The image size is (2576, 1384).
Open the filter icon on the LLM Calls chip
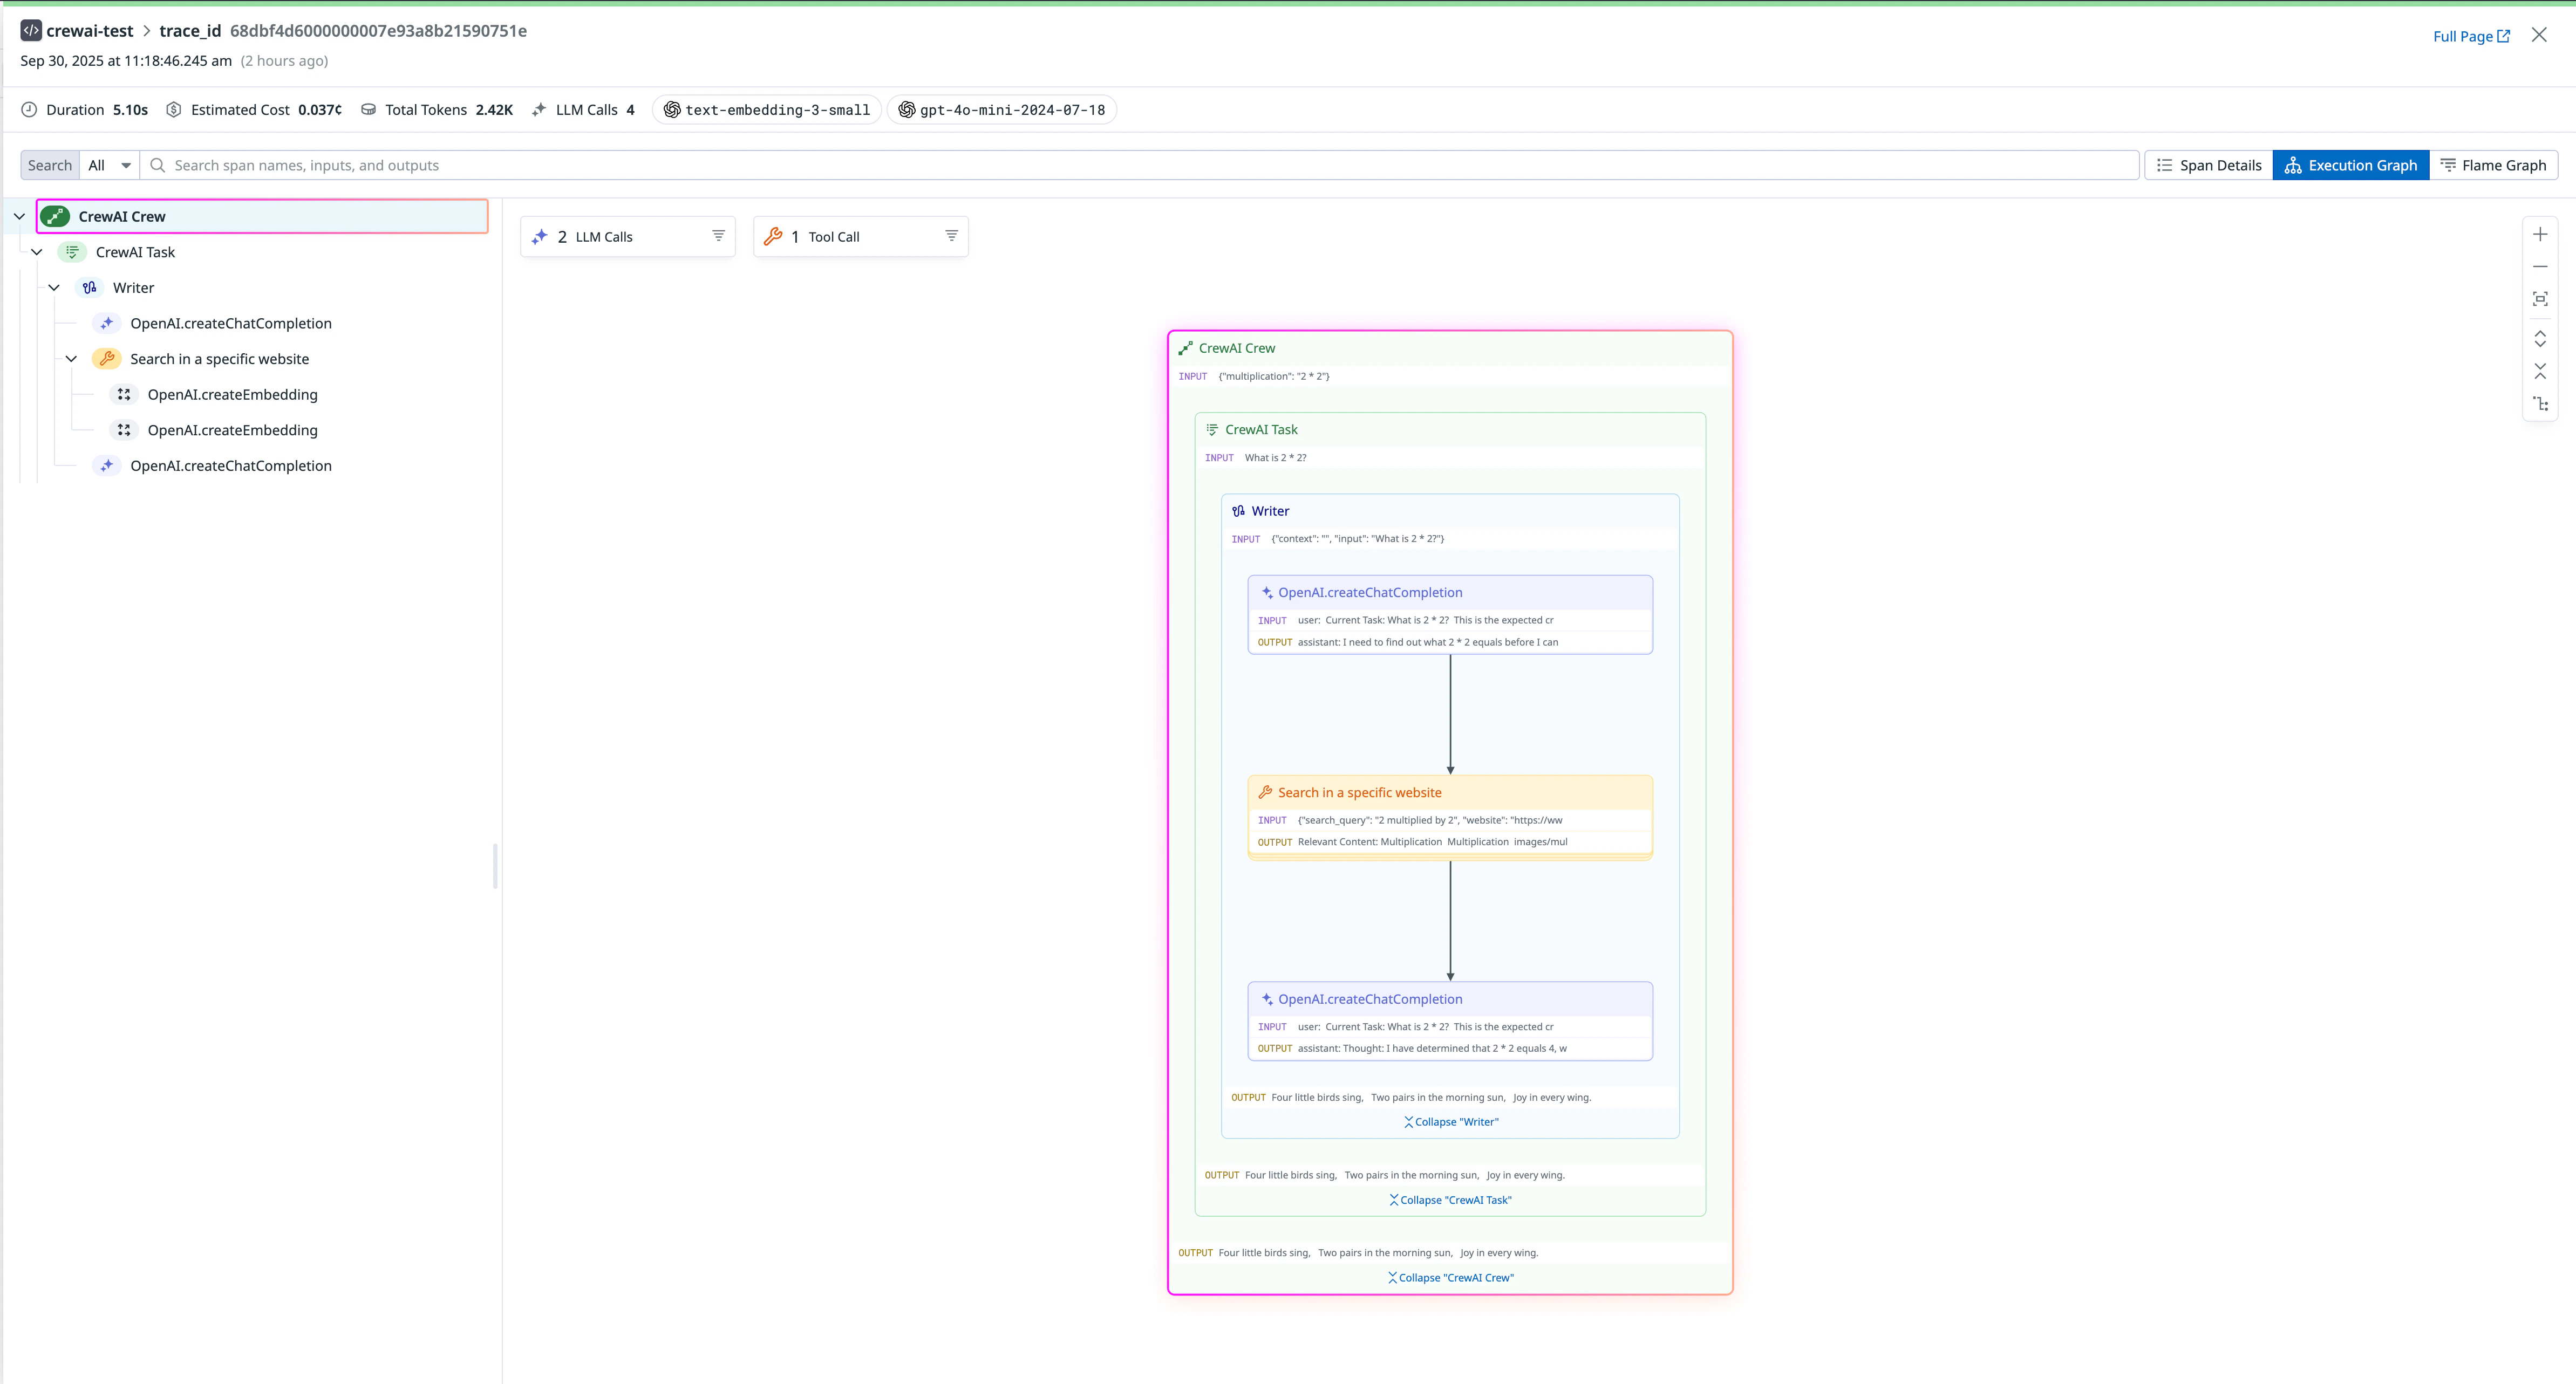coord(719,236)
